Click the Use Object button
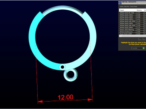The image size is (146, 109). pyautogui.click(x=142, y=39)
